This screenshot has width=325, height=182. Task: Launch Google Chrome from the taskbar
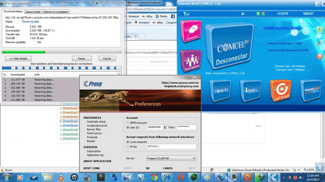click(154, 177)
